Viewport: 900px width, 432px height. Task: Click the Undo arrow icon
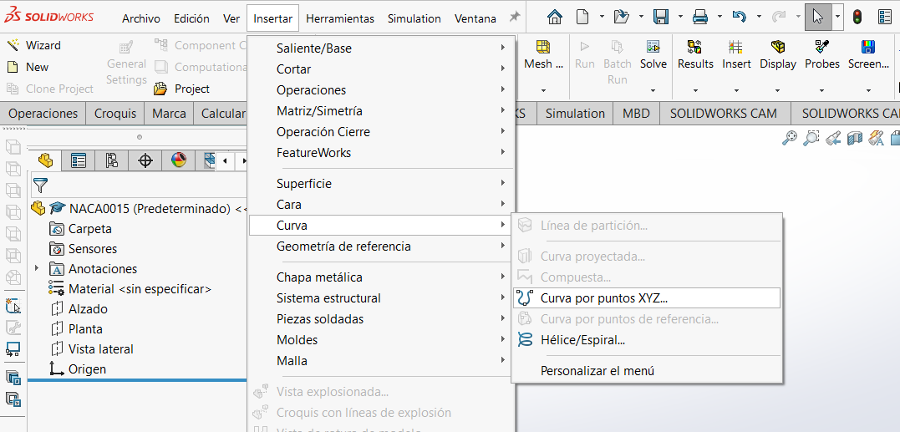click(739, 17)
